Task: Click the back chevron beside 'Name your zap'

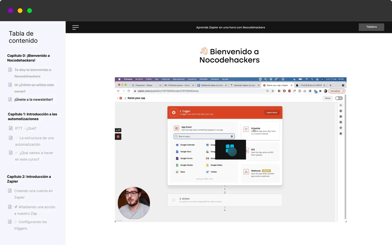Action: pos(117,98)
